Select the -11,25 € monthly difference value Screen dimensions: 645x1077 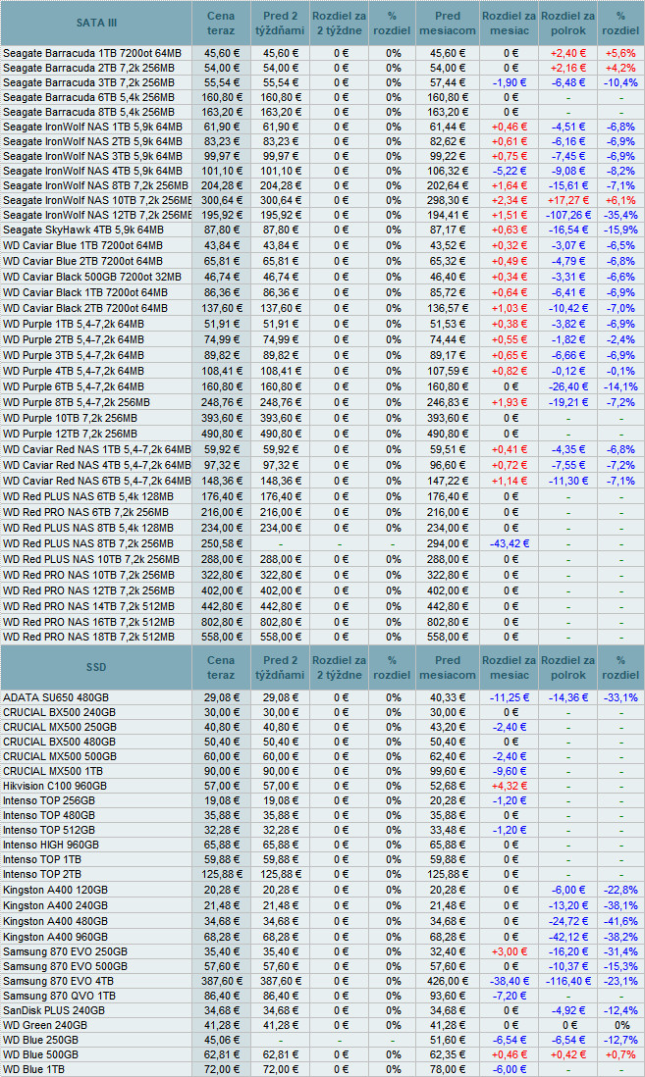509,697
